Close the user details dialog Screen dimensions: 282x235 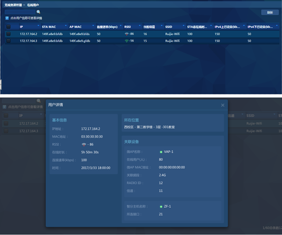click(223, 105)
